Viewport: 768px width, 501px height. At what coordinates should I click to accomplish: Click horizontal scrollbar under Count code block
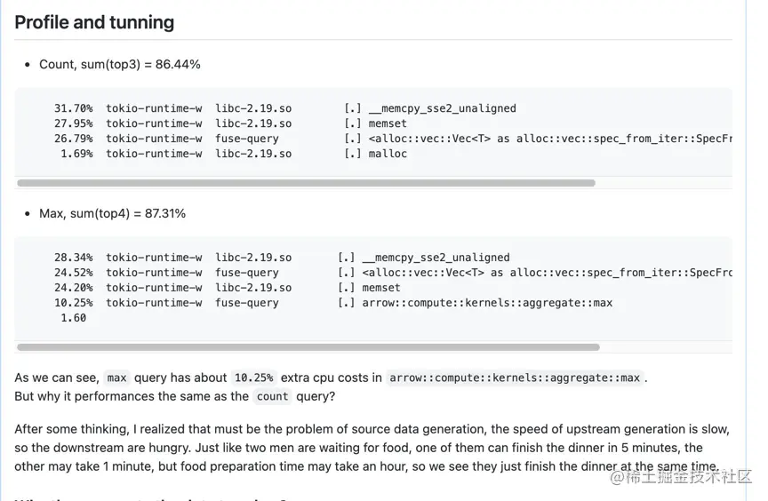306,183
